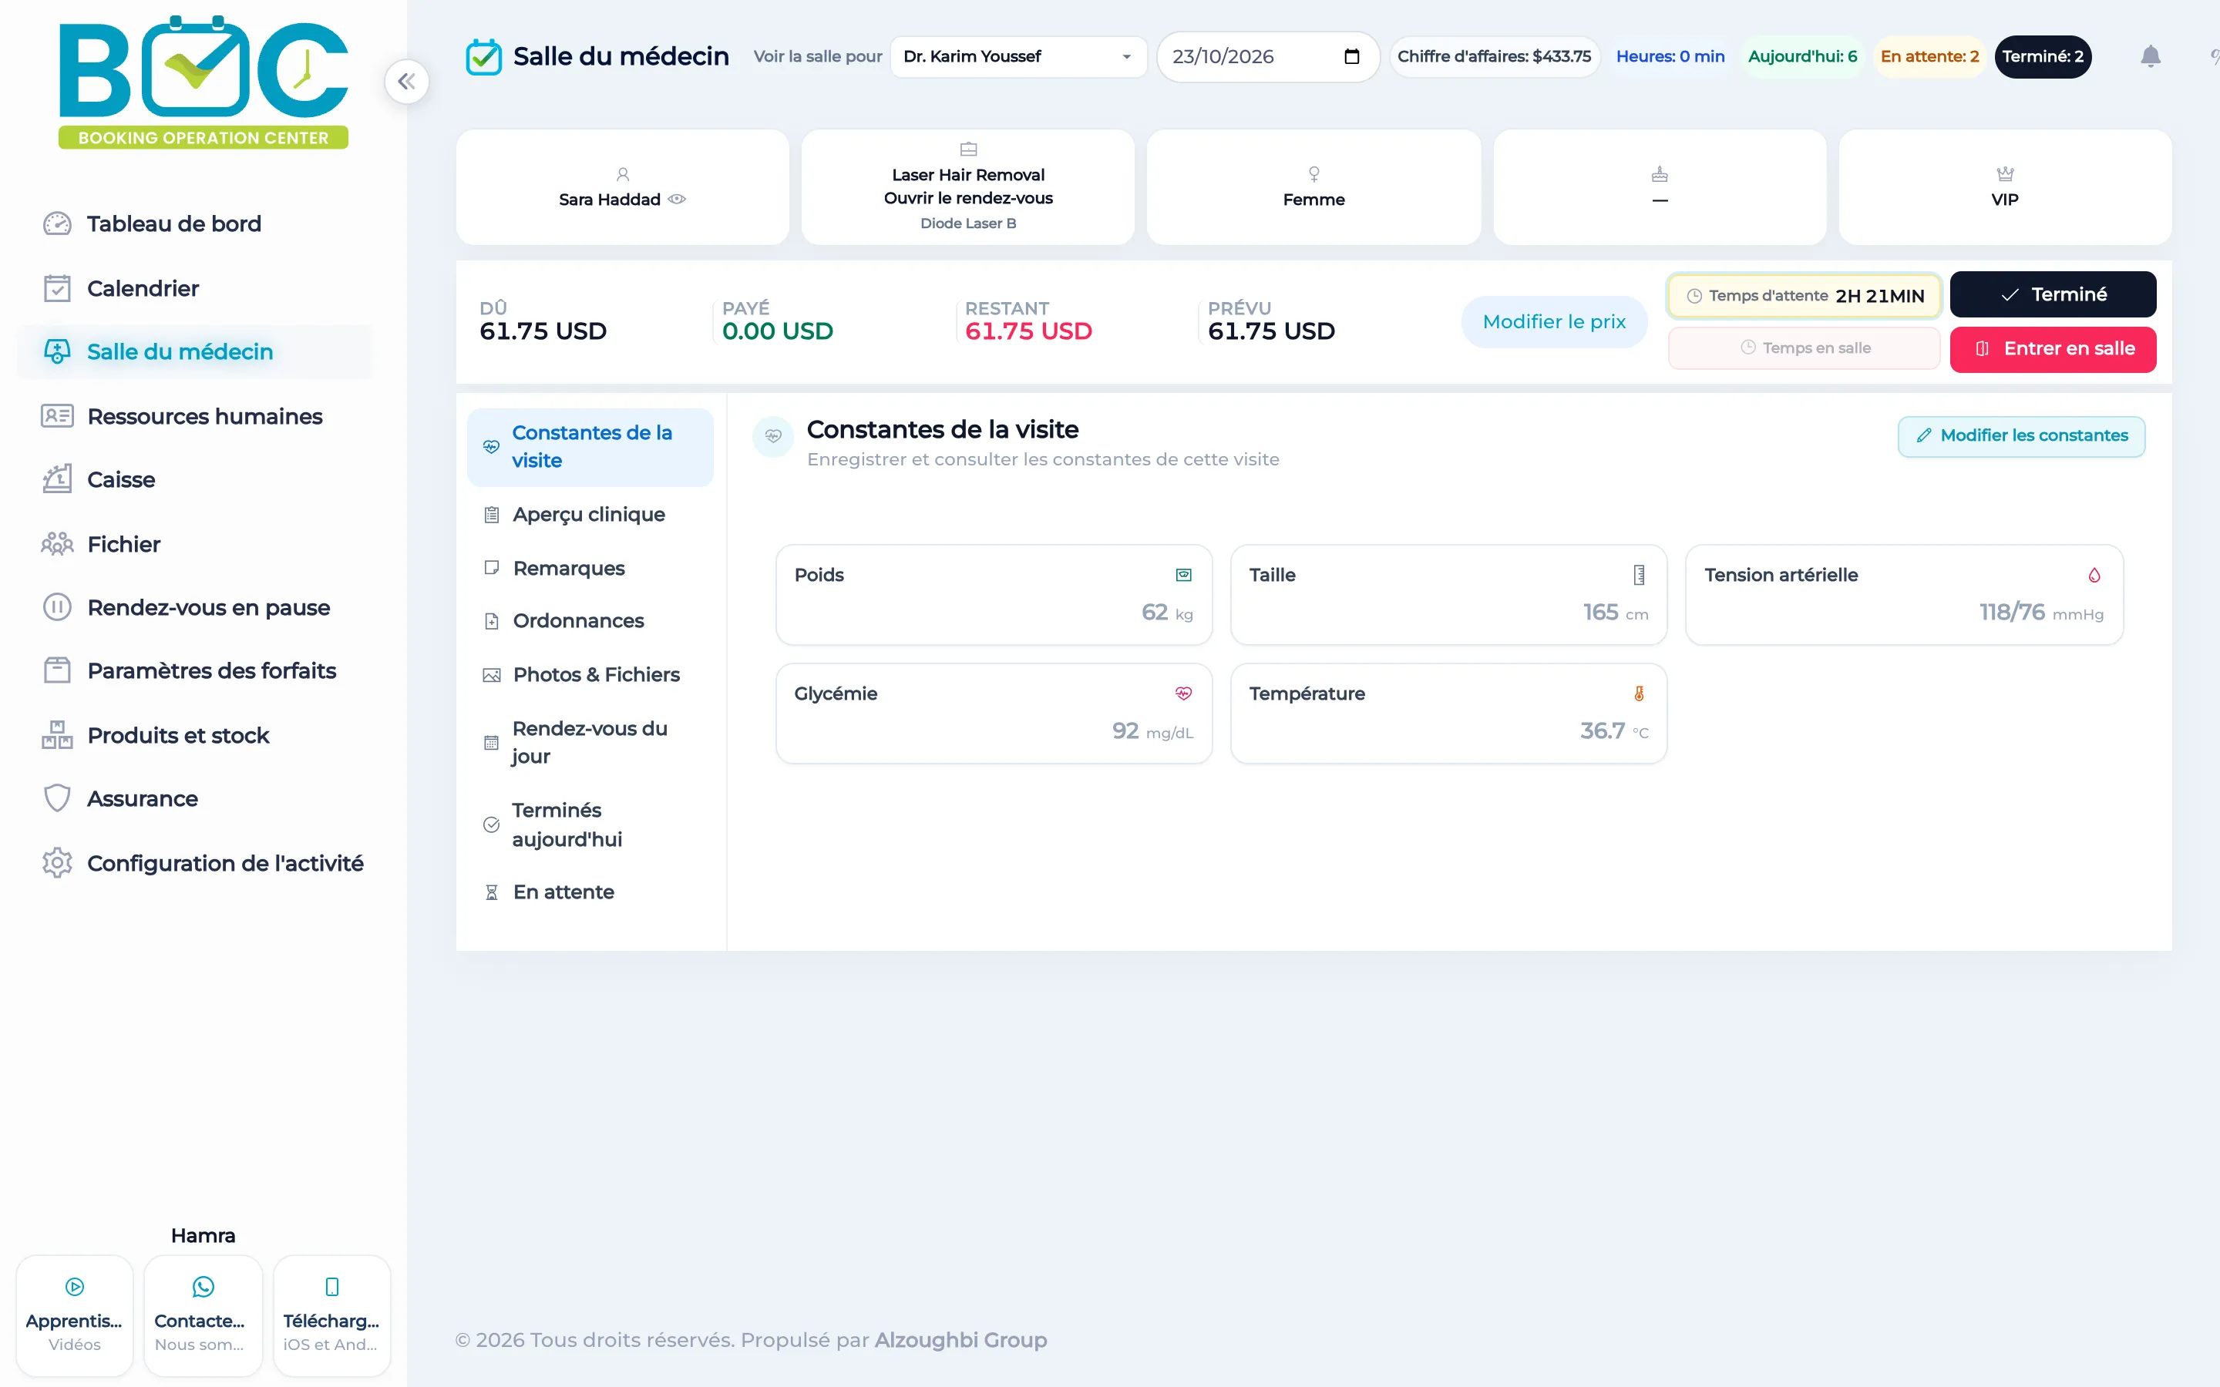This screenshot has width=2220, height=1387.
Task: Open the Ouvrir le rendez-vous link
Action: (x=968, y=198)
